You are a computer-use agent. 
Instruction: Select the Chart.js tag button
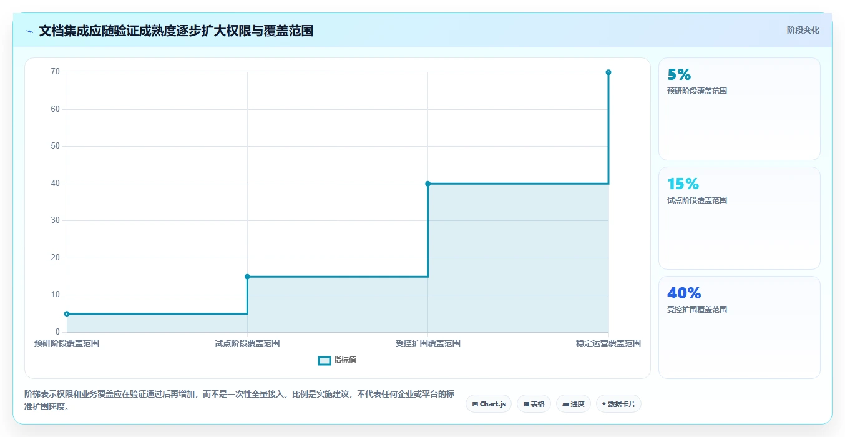pyautogui.click(x=489, y=404)
